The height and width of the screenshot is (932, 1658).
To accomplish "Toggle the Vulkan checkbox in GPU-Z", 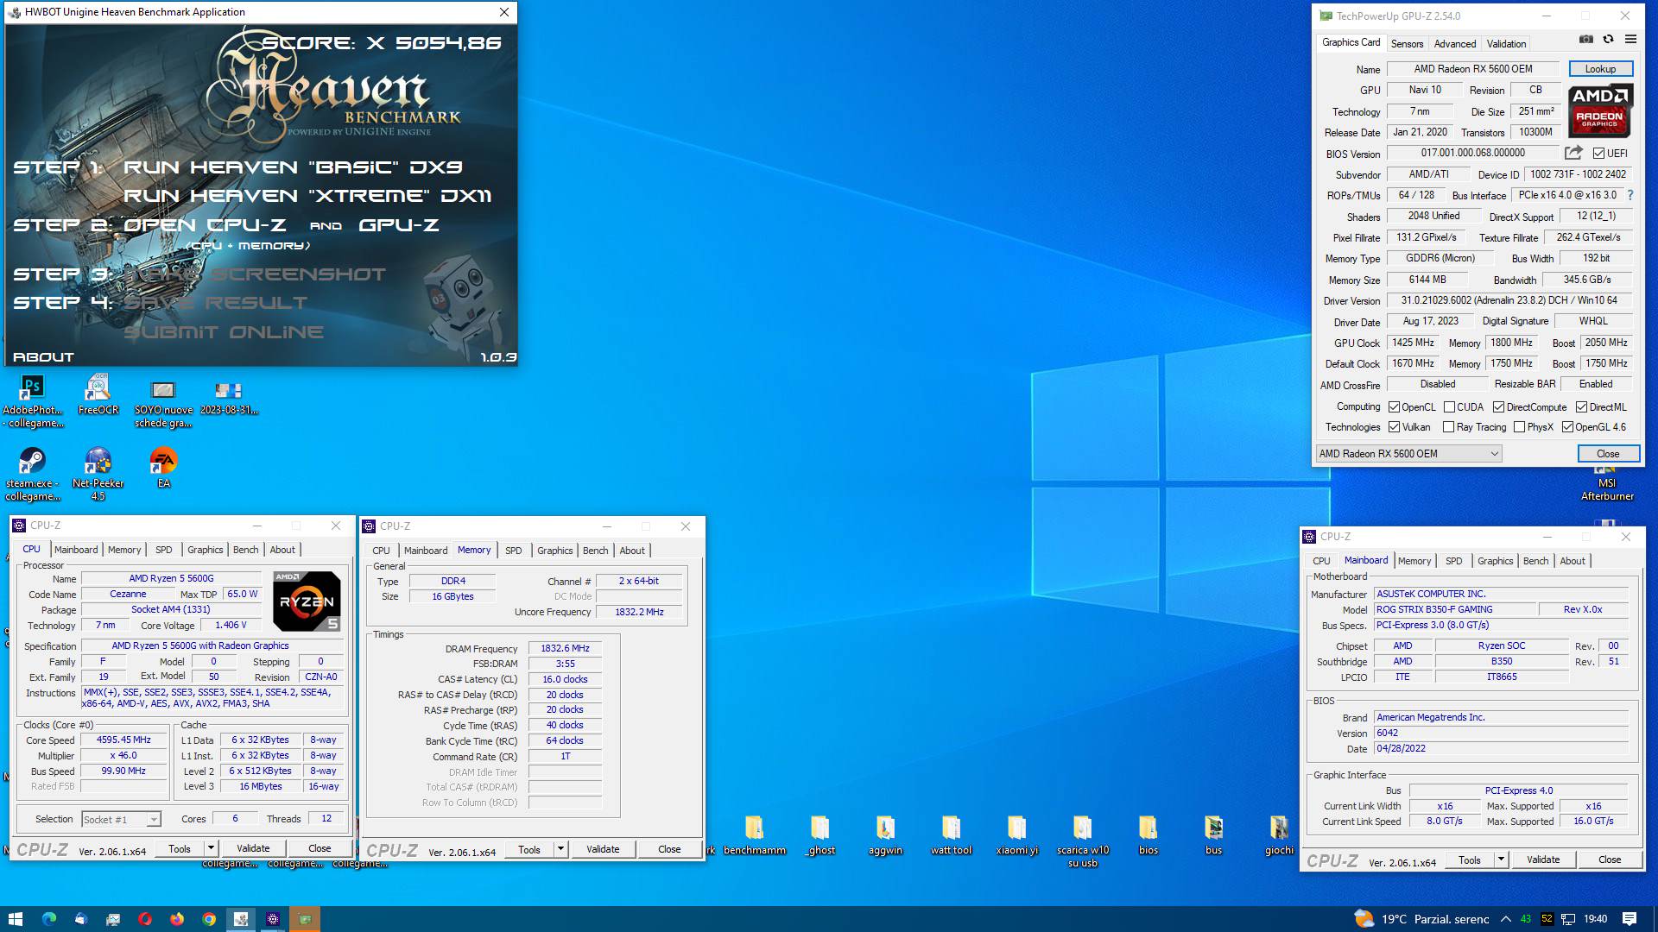I will click(x=1394, y=427).
